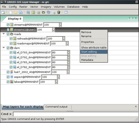The width and height of the screenshot is (139, 123).
Task: Collapse the dem layer group
Action: tap(4, 48)
